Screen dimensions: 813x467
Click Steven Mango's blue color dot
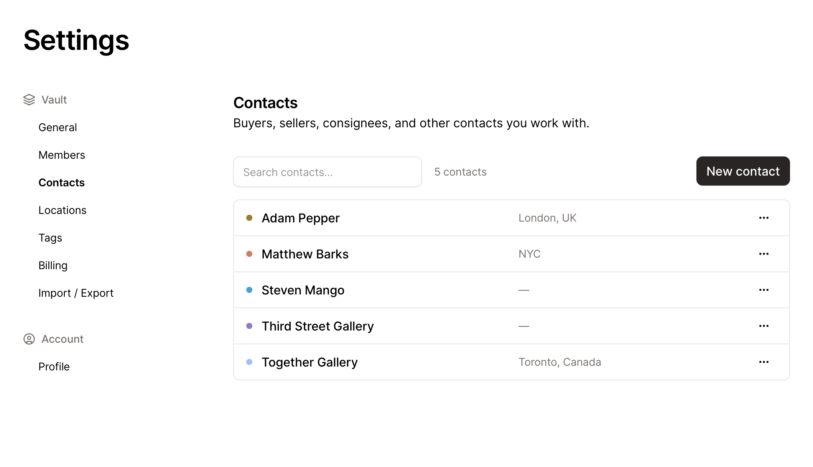click(x=249, y=290)
